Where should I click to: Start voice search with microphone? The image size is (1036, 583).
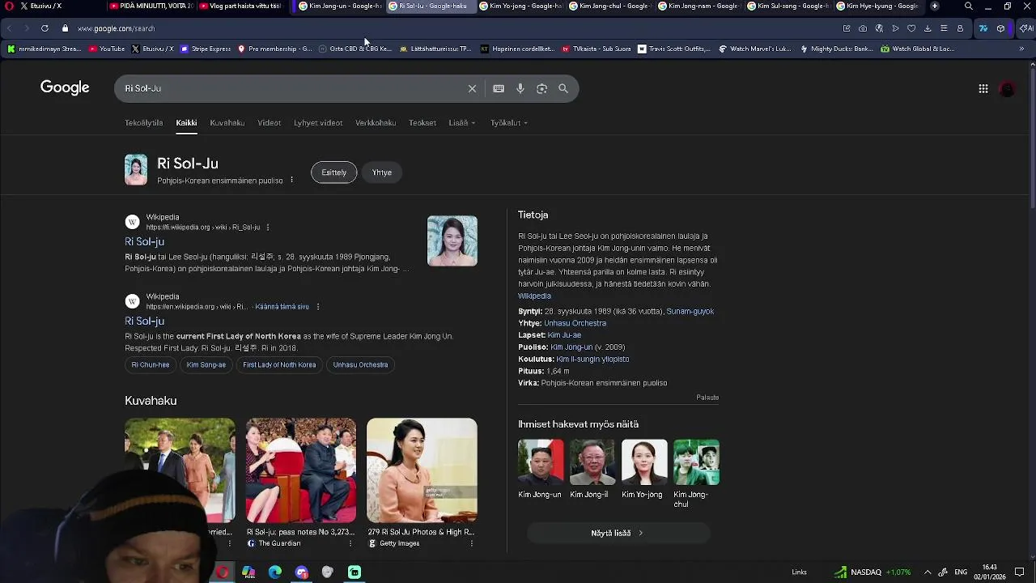(x=520, y=88)
